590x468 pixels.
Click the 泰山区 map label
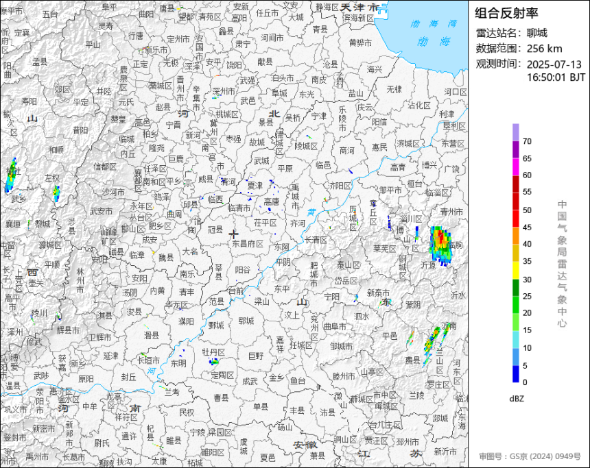point(348,265)
